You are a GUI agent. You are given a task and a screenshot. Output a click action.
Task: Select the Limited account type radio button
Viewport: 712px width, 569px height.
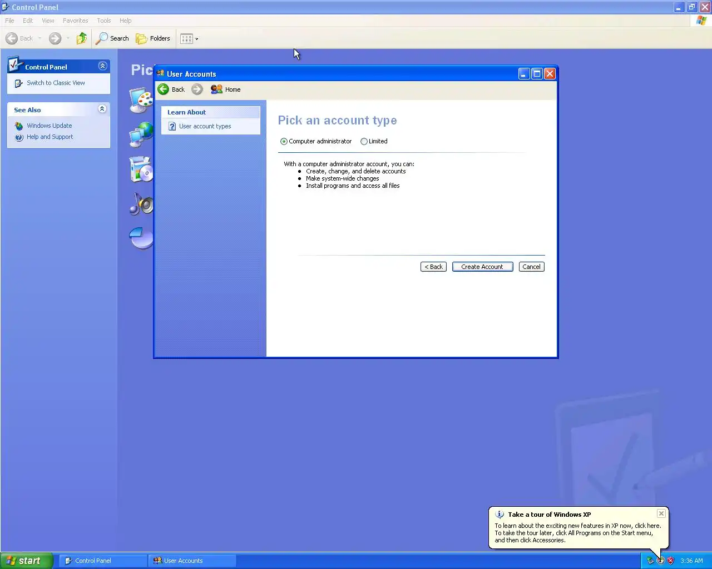pyautogui.click(x=364, y=142)
